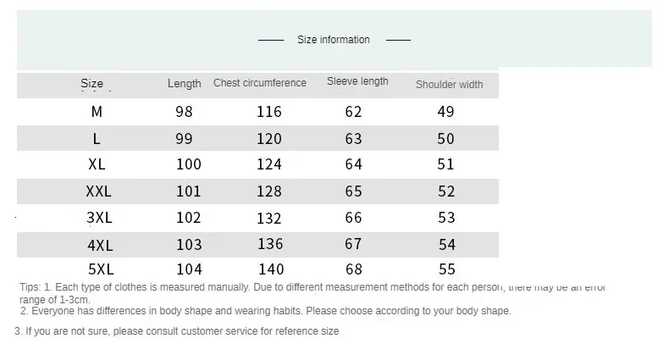Click the Chest circumference column header
Screen dimensions: 669x344
point(260,83)
